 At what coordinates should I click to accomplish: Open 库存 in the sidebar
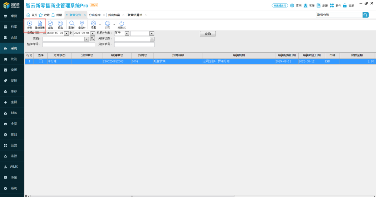[x=12, y=91]
